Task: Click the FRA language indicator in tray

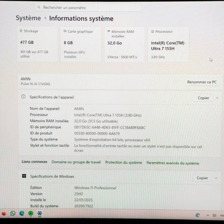Action: click(222, 215)
